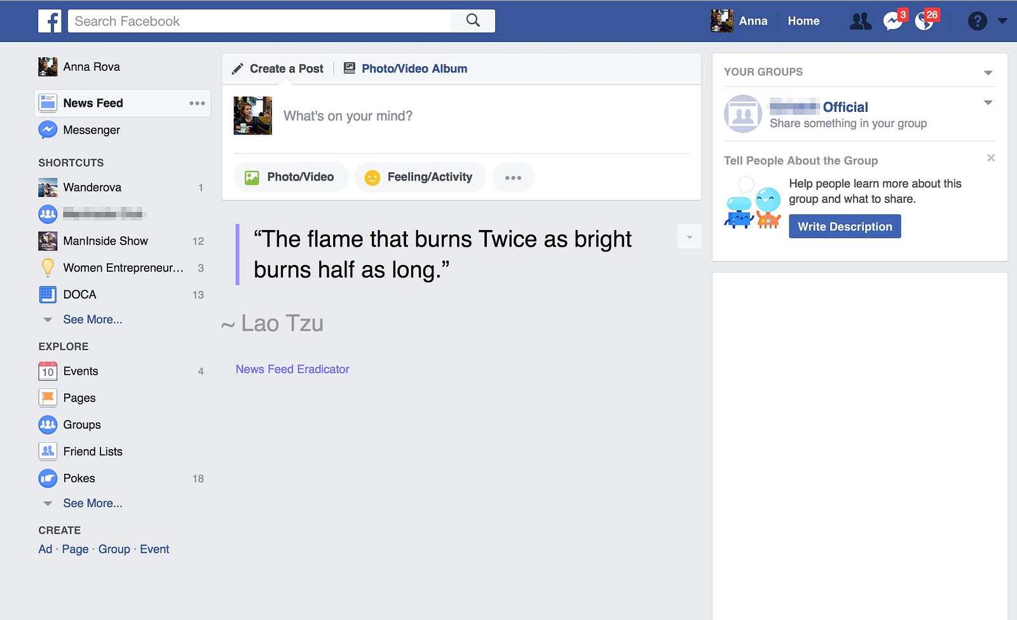Click Group link under Create

click(x=114, y=549)
